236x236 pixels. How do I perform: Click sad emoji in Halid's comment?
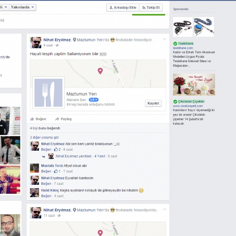click(141, 190)
